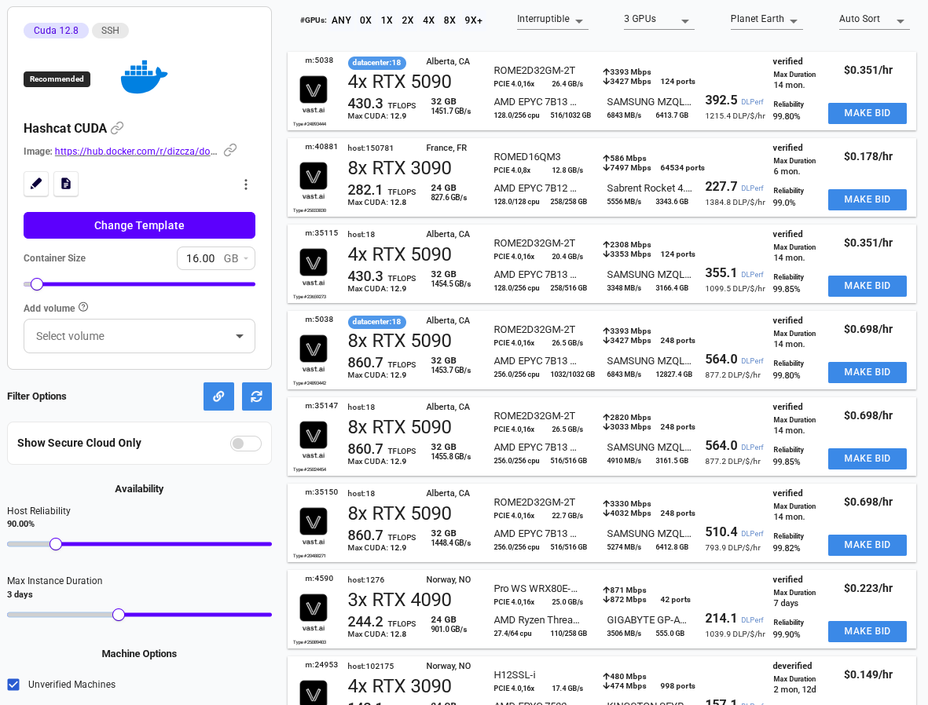Make bid on Norway 3x RTX 4090
This screenshot has width=928, height=705.
point(867,631)
